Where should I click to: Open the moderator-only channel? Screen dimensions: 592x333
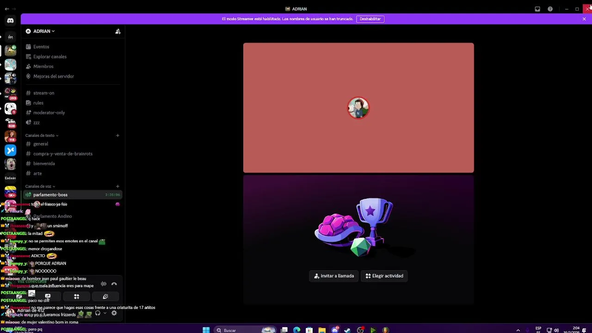(73, 113)
